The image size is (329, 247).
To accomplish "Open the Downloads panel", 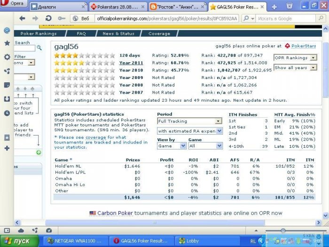I will [x=7, y=99].
